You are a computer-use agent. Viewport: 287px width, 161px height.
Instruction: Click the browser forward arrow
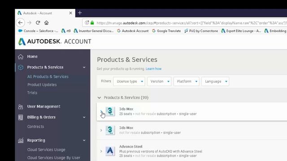click(29, 23)
